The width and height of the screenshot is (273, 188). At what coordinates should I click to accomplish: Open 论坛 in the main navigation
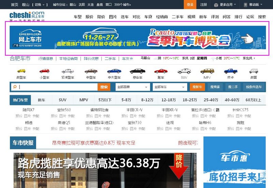(x=250, y=17)
